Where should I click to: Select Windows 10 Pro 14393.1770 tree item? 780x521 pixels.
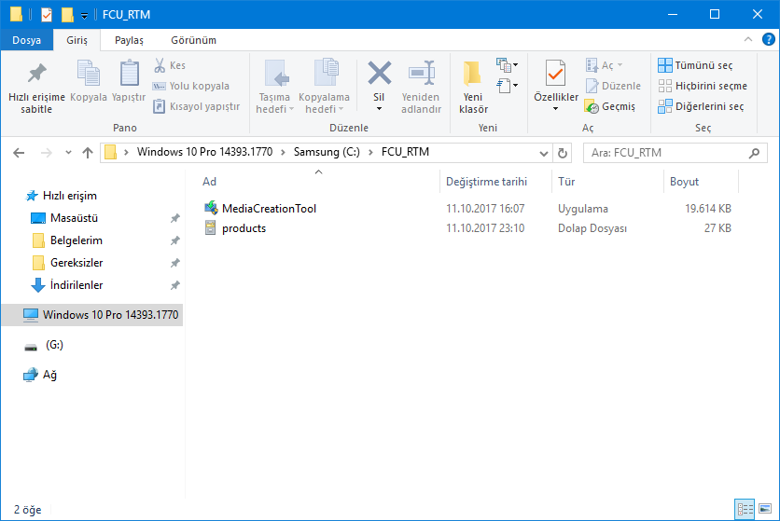pyautogui.click(x=92, y=315)
